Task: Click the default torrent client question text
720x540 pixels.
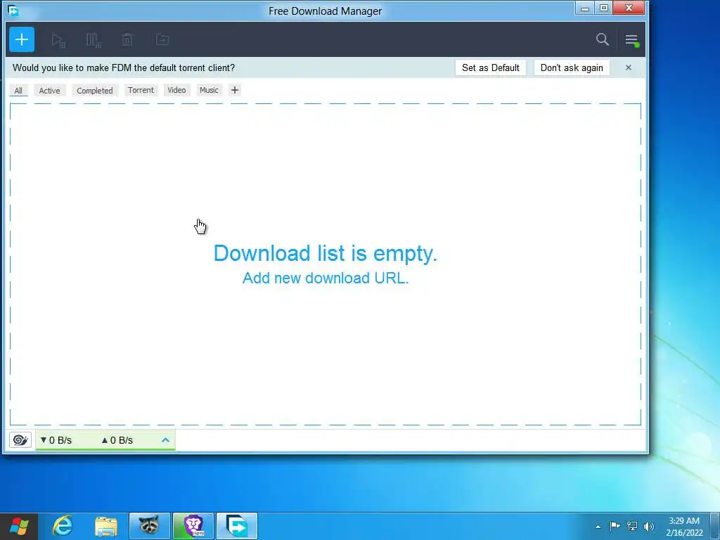Action: pyautogui.click(x=124, y=68)
